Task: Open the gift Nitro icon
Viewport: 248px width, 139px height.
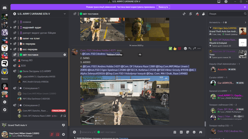Action: (x=175, y=132)
